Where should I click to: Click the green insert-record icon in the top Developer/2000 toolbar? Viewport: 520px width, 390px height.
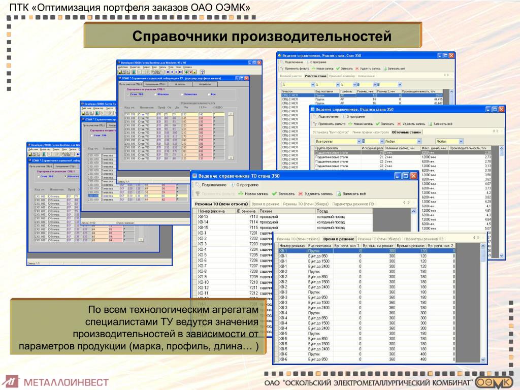click(x=186, y=72)
